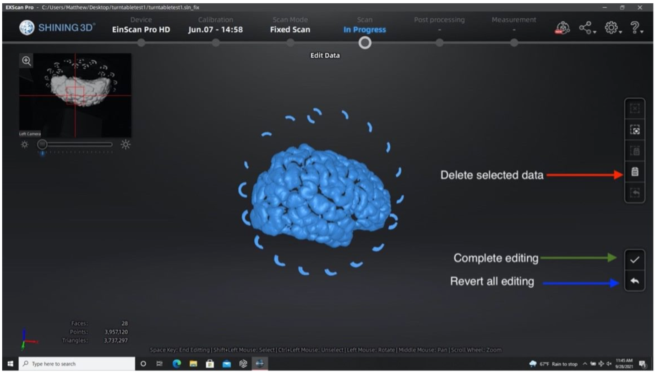Viewport: 655px width, 372px height.
Task: Click the Delete selected data trash icon
Action: [x=635, y=172]
